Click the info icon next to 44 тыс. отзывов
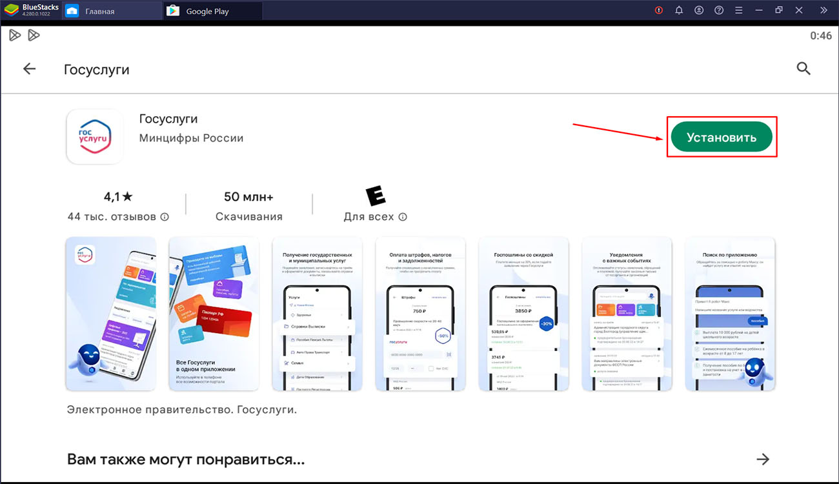This screenshot has width=839, height=484. click(x=165, y=217)
